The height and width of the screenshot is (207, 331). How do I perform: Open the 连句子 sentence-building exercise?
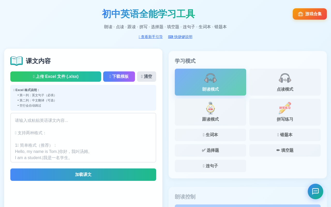210,166
